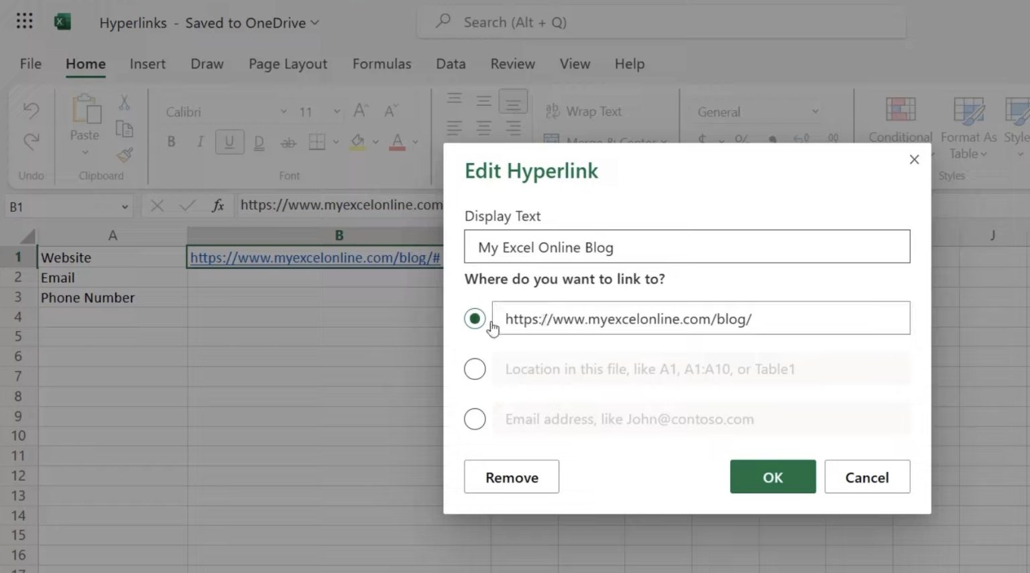The height and width of the screenshot is (573, 1030).
Task: Open the Review tab
Action: tap(512, 64)
